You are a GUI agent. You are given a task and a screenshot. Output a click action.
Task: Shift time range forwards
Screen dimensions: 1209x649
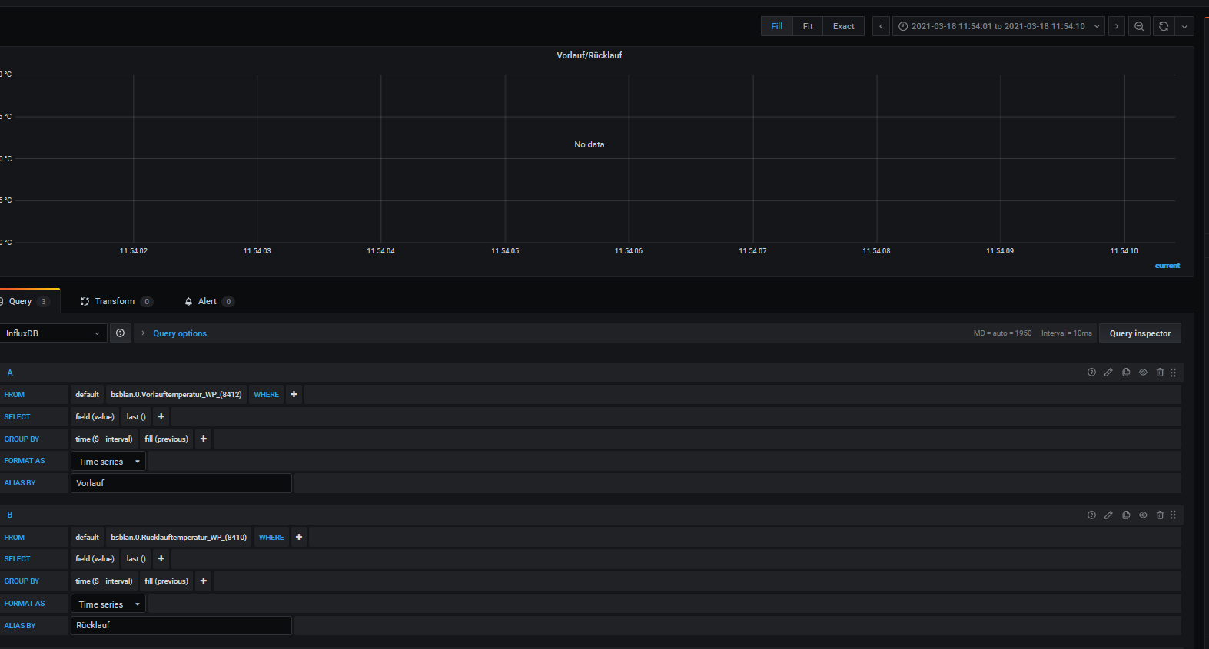[1117, 26]
